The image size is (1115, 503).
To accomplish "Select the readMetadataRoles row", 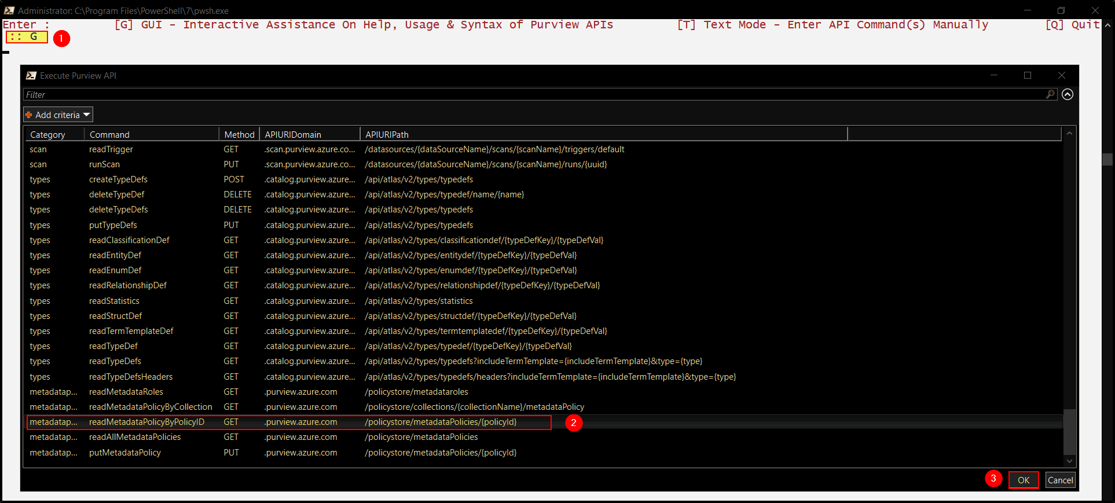I will click(544, 392).
